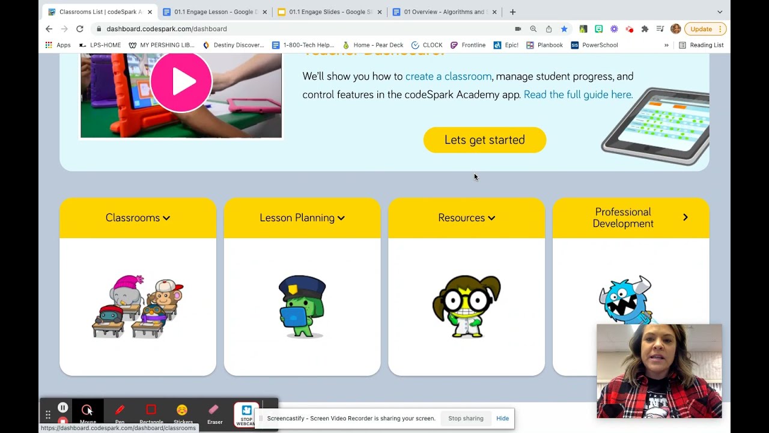Screen dimensions: 769x433
Task: Click the police character illustration
Action: point(302,307)
